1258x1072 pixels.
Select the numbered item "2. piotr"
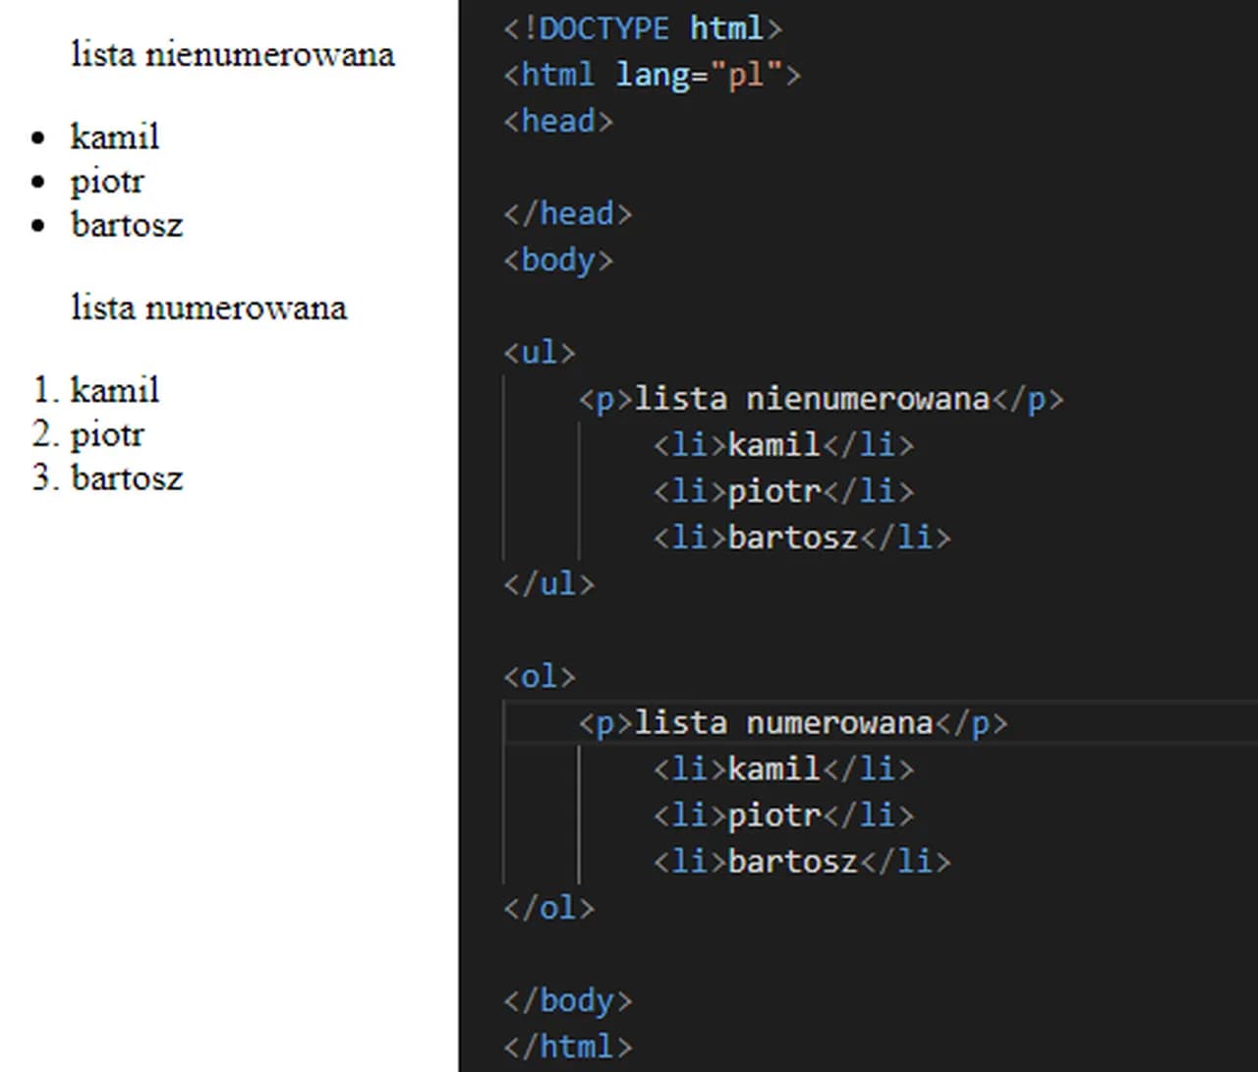[x=88, y=434]
